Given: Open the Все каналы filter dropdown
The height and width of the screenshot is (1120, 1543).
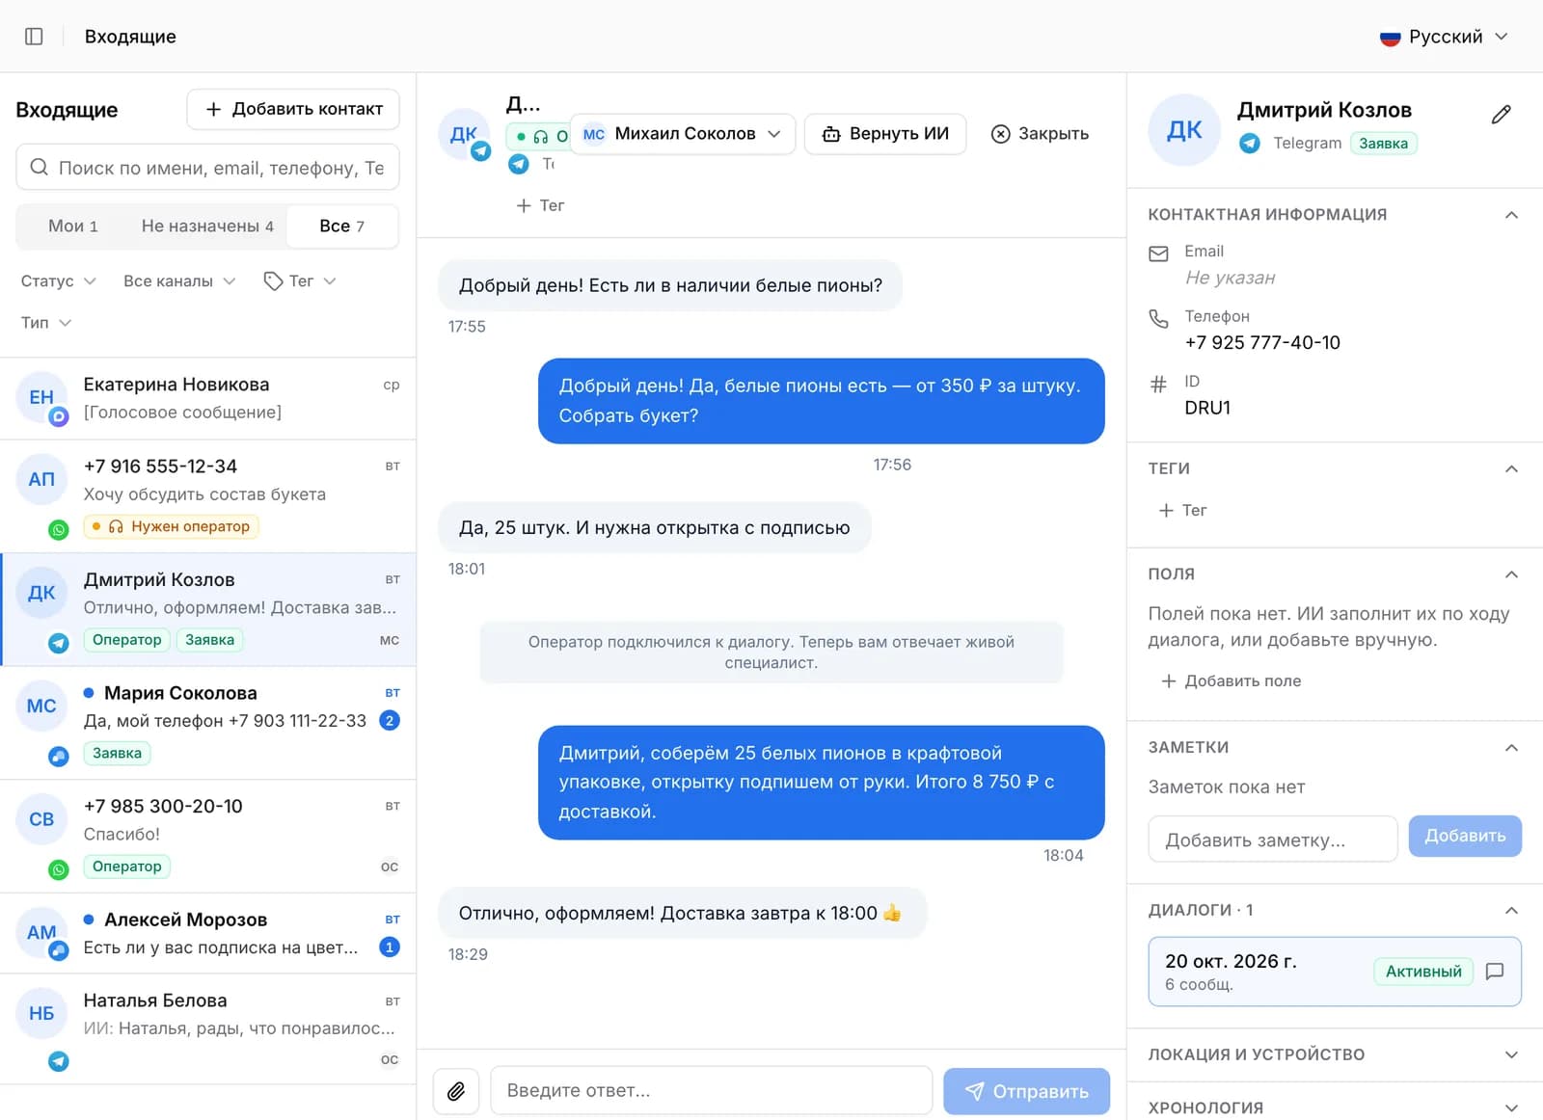Looking at the screenshot, I should pyautogui.click(x=179, y=280).
